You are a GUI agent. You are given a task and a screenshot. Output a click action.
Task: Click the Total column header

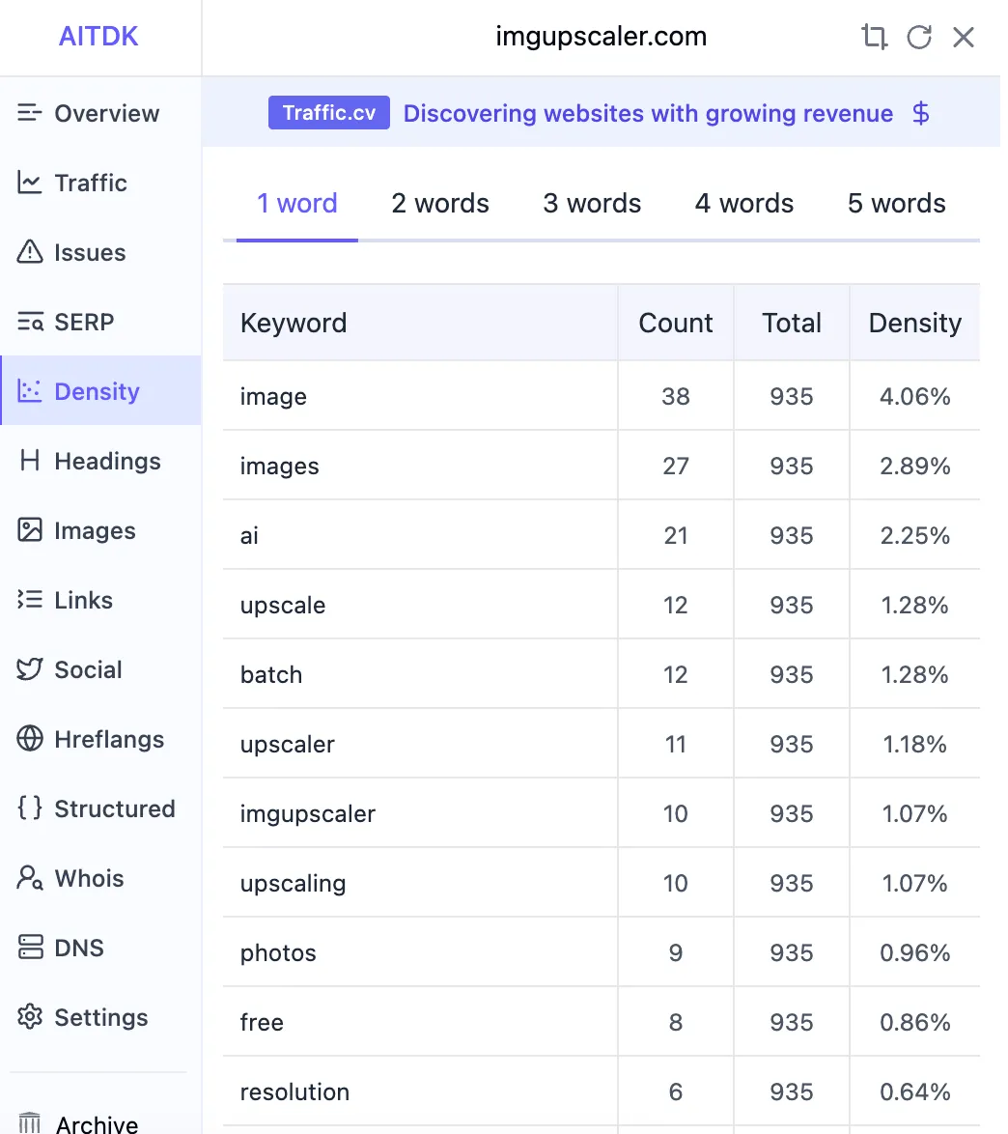click(x=792, y=323)
